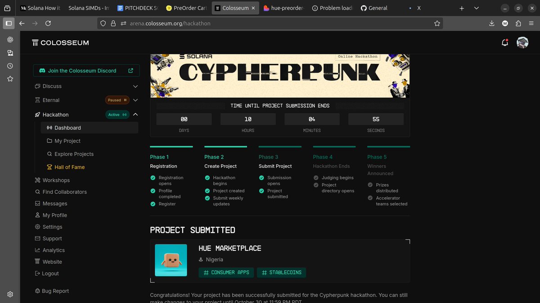Expand the Eternal section chevron
The height and width of the screenshot is (303, 540).
(x=135, y=100)
